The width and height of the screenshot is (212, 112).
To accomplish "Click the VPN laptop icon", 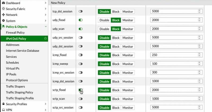I will coord(3,110).
